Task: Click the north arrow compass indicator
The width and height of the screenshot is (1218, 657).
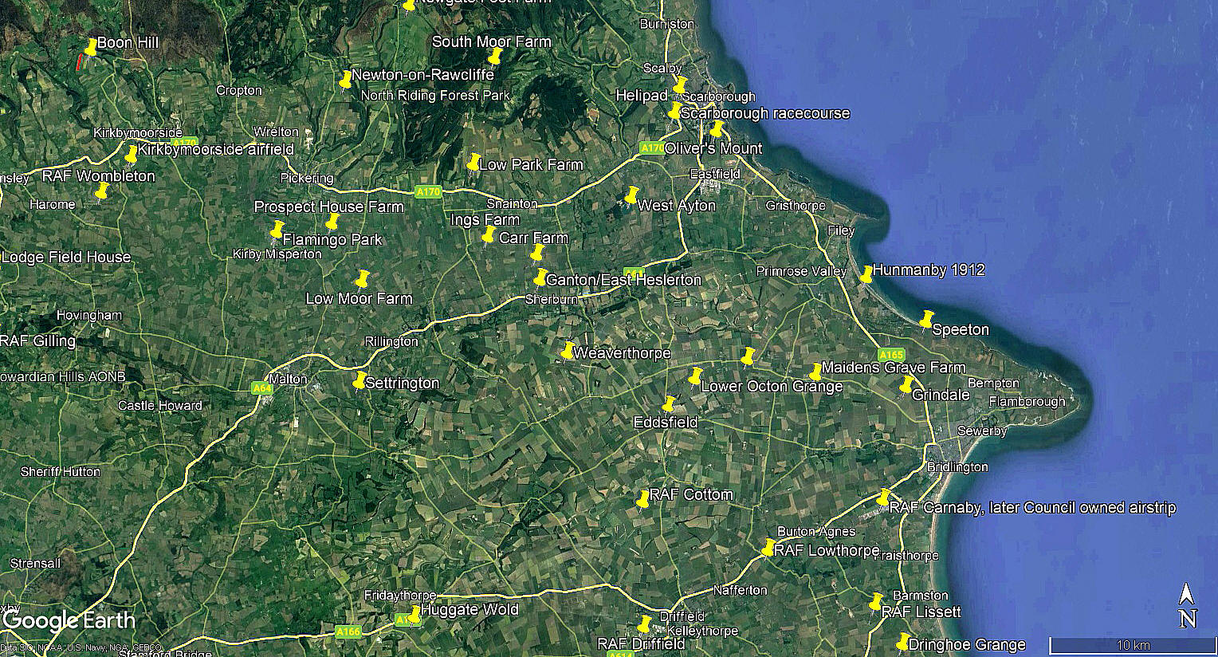Action: pos(1188,605)
